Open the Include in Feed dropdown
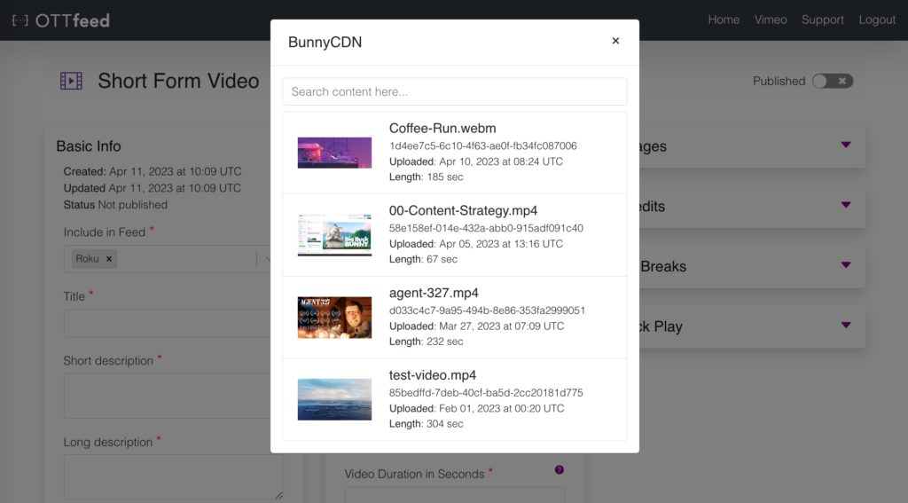 [267, 259]
